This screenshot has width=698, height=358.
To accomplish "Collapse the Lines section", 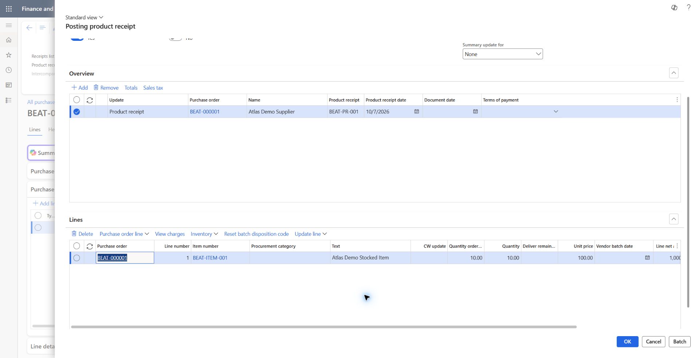I will [x=674, y=219].
